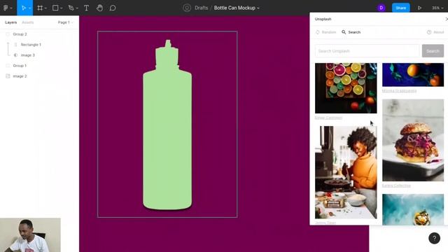Screen dimensions: 448x252
Task: Open the Eaters Collective author link
Action: 396,185
